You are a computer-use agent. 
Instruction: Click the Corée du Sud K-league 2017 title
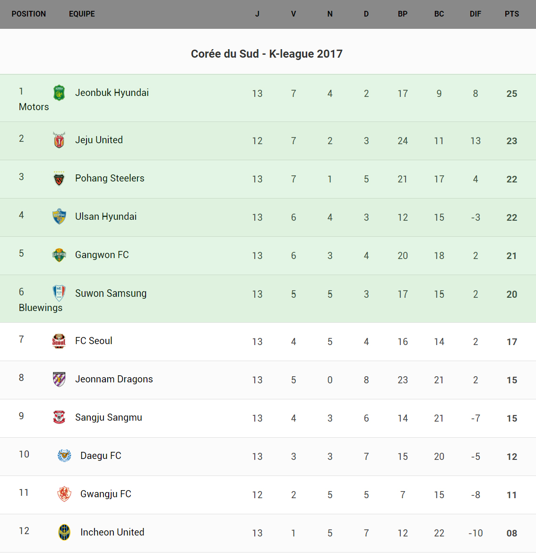click(x=267, y=54)
